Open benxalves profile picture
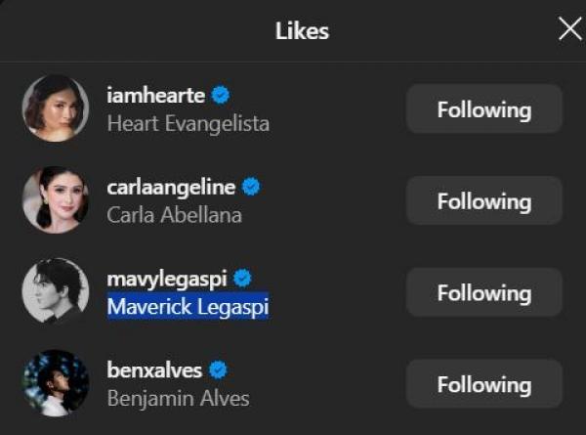 tap(56, 382)
